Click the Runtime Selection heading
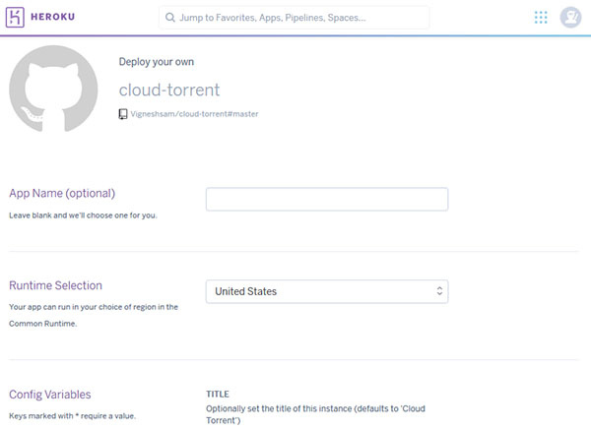 pyautogui.click(x=55, y=285)
